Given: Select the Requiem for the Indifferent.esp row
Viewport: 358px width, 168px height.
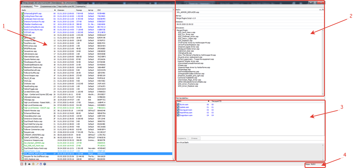Looking at the screenshot, I should tap(97, 156).
